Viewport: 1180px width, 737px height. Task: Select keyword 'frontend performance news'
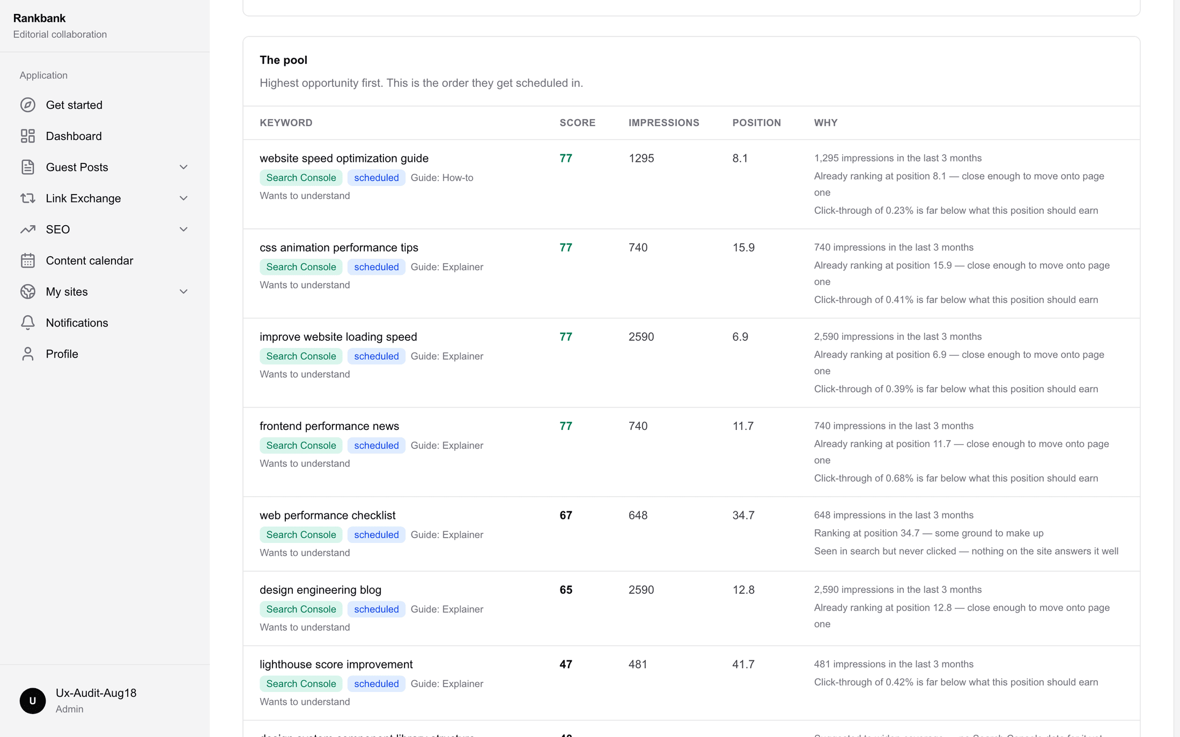click(x=329, y=426)
